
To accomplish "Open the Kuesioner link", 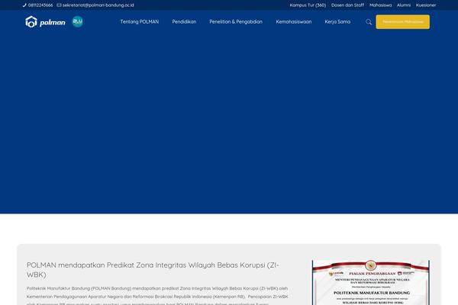I will [426, 5].
